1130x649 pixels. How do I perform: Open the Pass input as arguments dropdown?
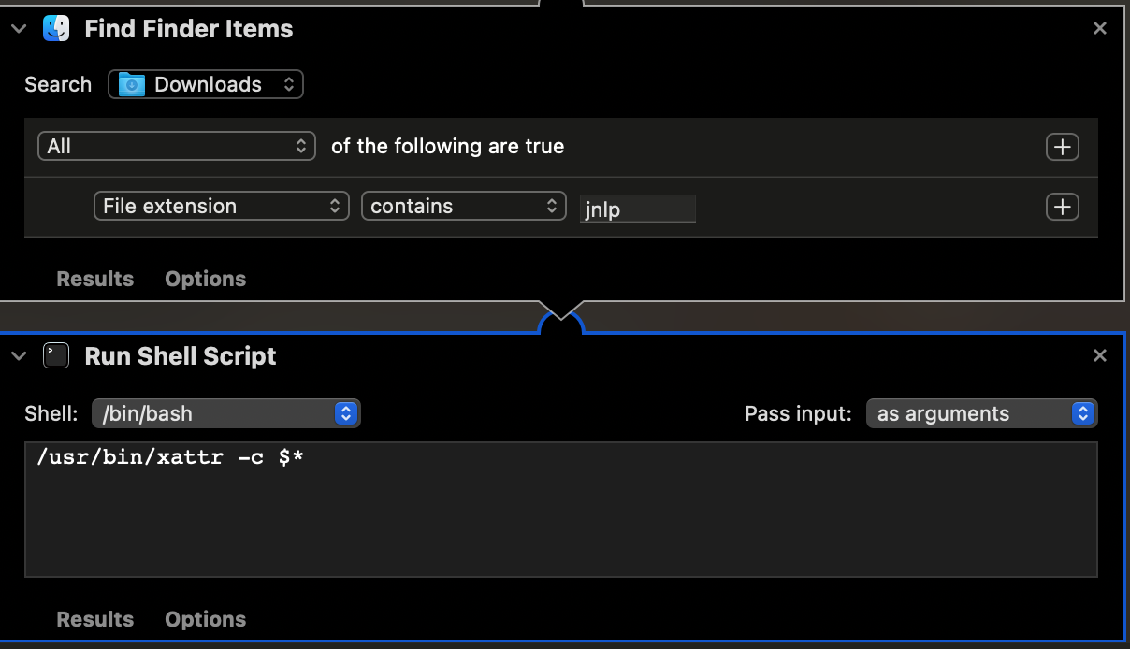click(x=980, y=413)
